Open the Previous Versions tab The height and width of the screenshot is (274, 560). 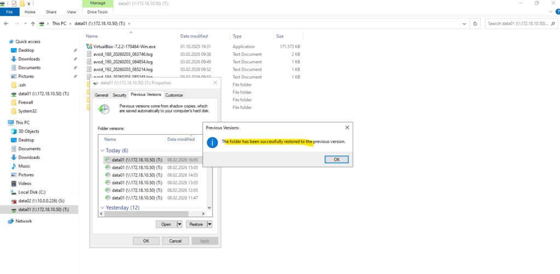coord(145,95)
